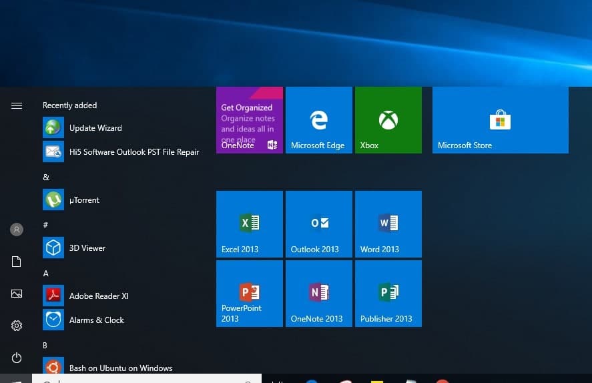592x383 pixels.
Task: Select the 'Alarms & Clock' text label
Action: [97, 320]
